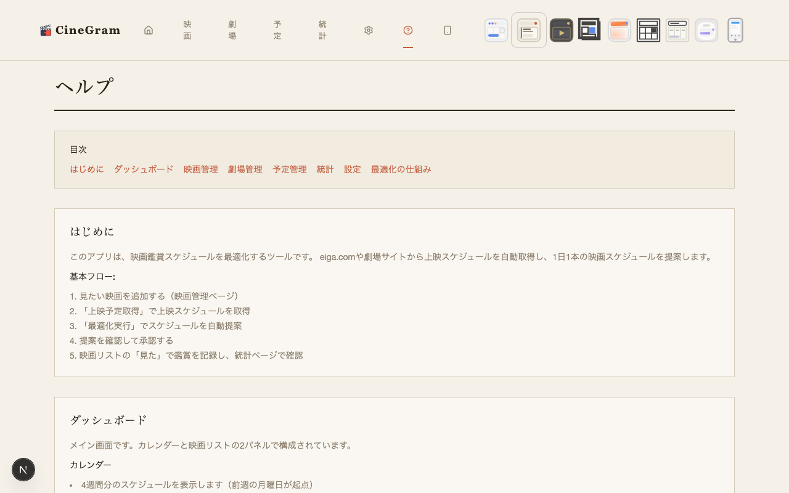This screenshot has width=789, height=493.
Task: Select the dark theme with play triangle
Action: pos(561,30)
